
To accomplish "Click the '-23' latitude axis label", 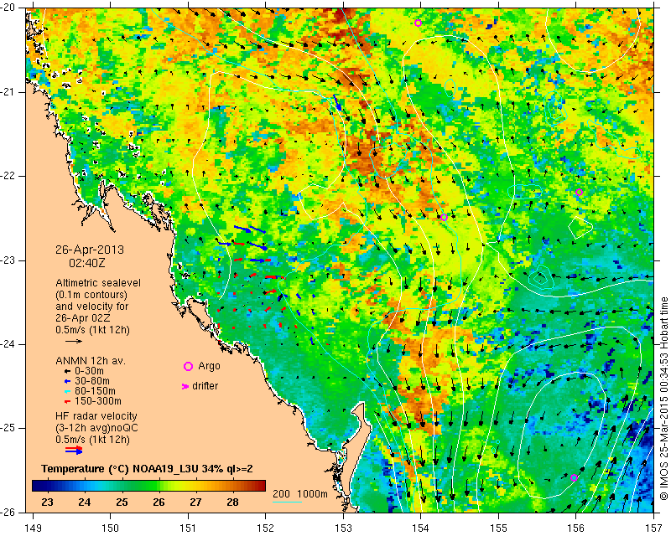I will tap(8, 260).
